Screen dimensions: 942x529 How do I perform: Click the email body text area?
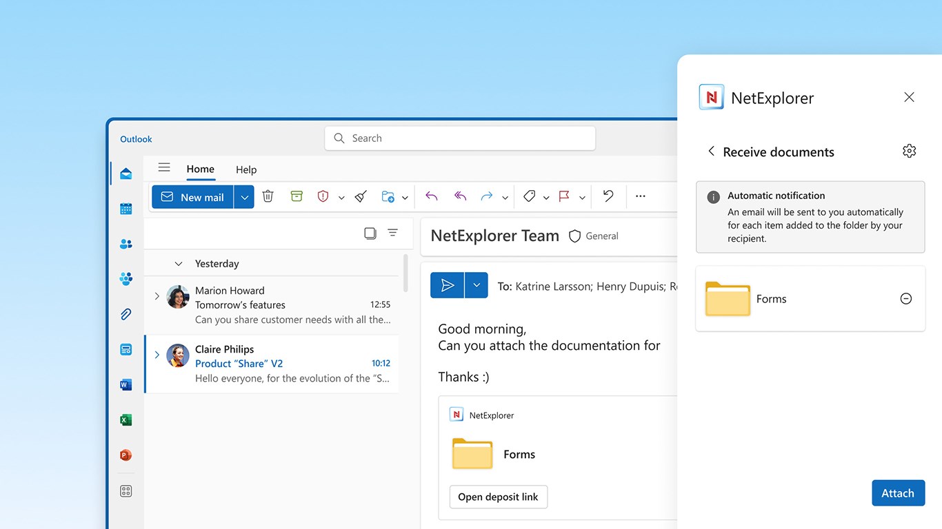(549, 353)
